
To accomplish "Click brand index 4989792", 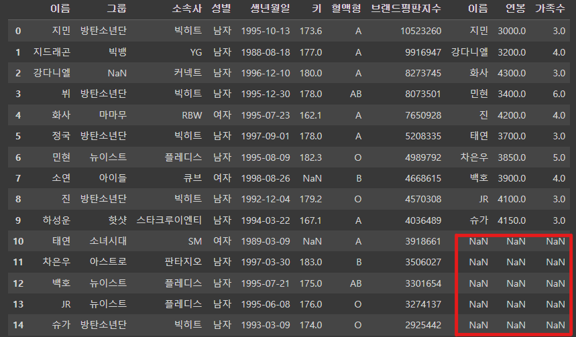I will 423,157.
